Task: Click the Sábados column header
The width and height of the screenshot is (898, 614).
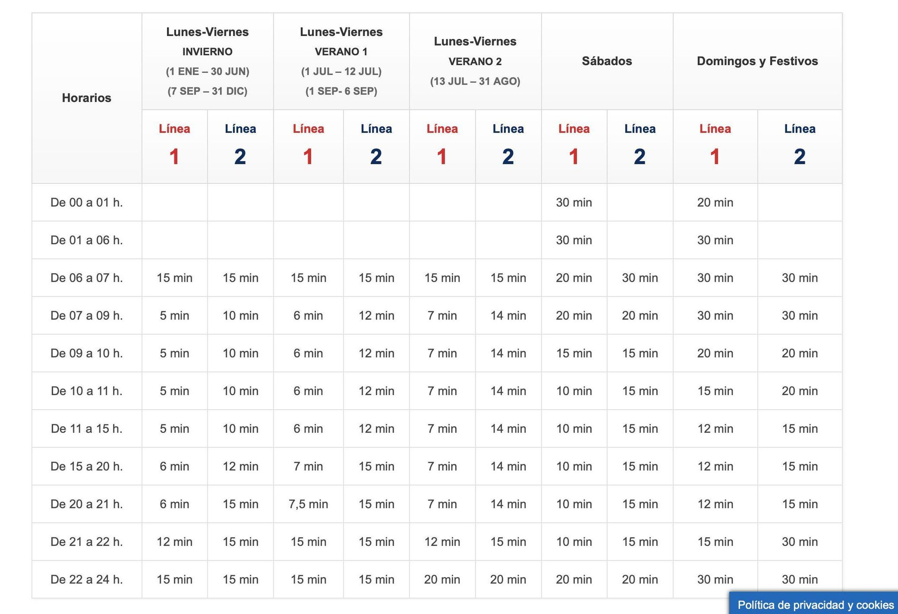Action: pos(607,61)
